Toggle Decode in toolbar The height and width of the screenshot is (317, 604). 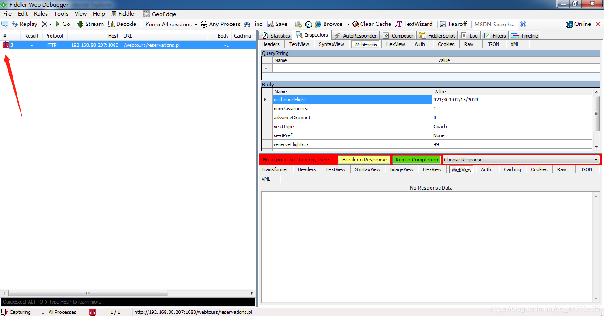(122, 24)
